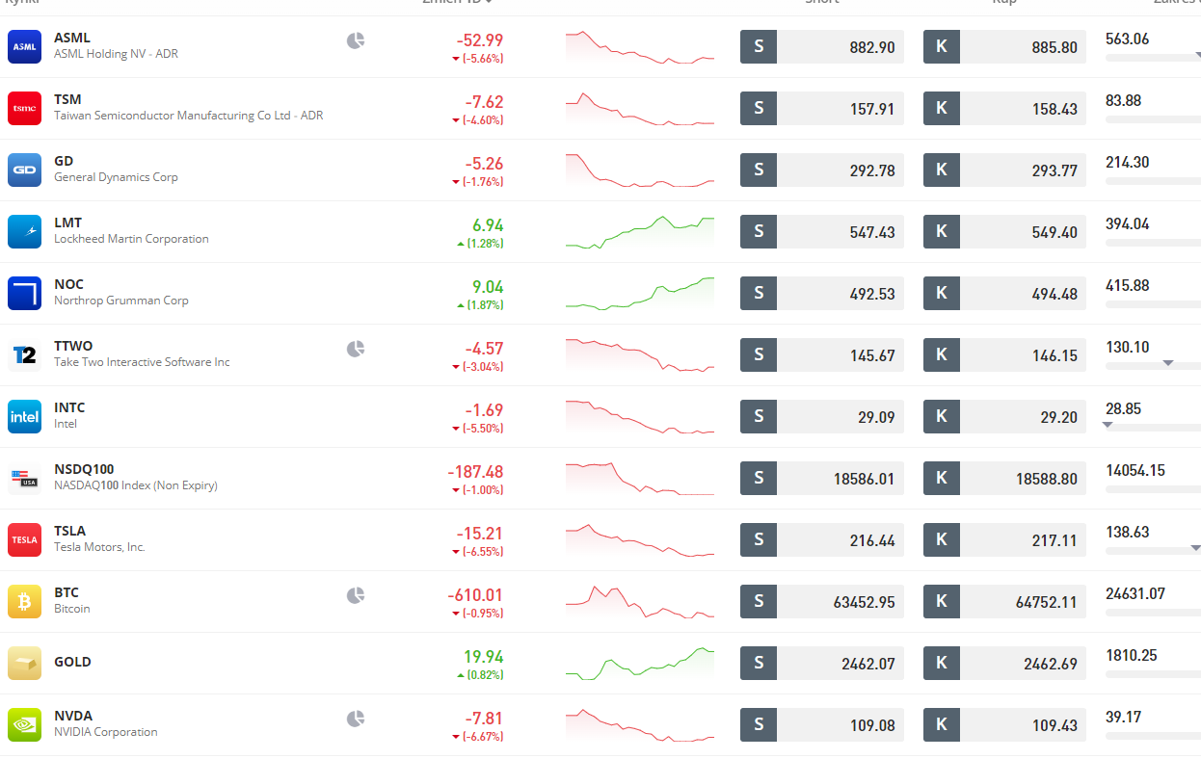Click the pie chart icon next to Bitcoin
Screen dimensions: 1201x759
click(x=356, y=595)
